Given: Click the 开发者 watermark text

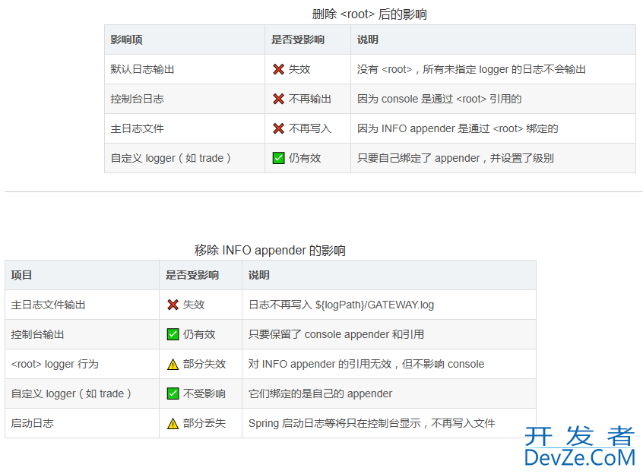Looking at the screenshot, I should (x=579, y=436).
